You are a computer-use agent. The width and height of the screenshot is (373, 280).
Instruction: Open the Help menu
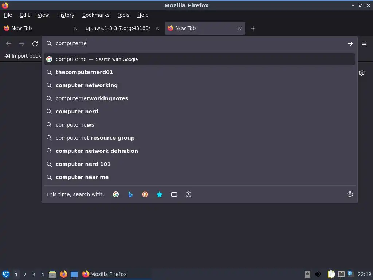click(143, 15)
